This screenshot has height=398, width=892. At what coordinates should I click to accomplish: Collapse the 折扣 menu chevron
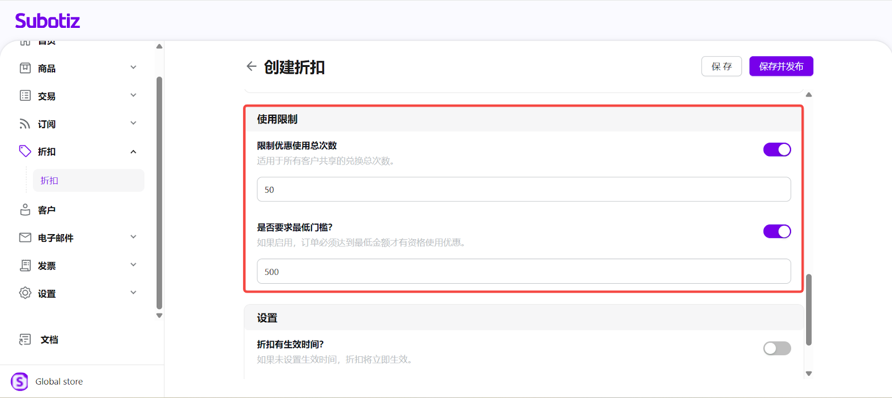133,152
